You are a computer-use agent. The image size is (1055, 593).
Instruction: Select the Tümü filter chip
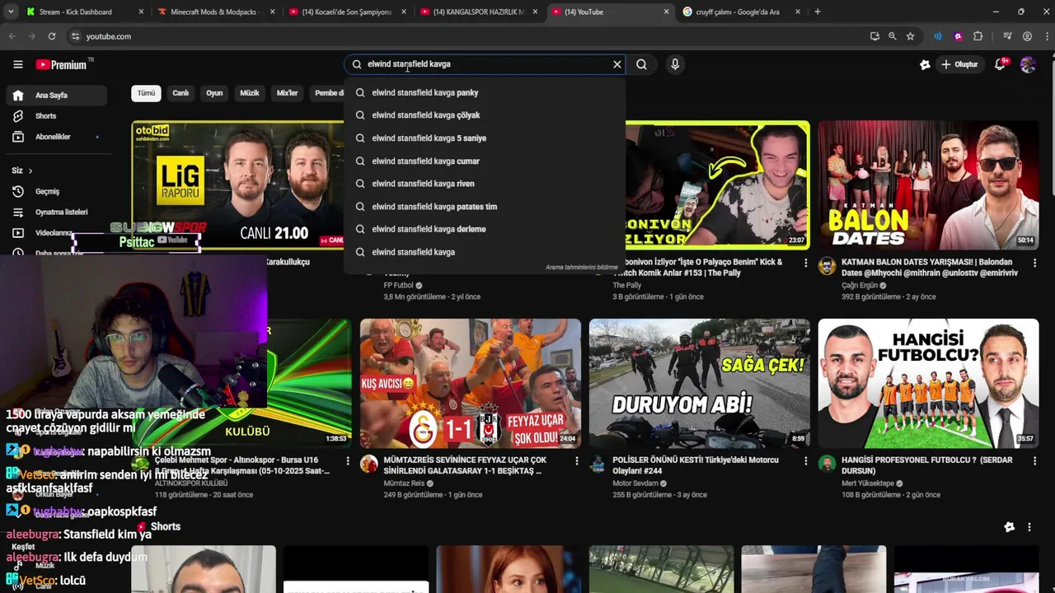[x=146, y=93]
